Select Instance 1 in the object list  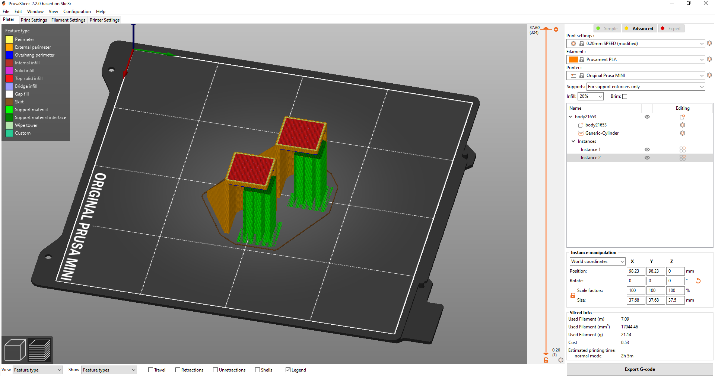(640, 150)
